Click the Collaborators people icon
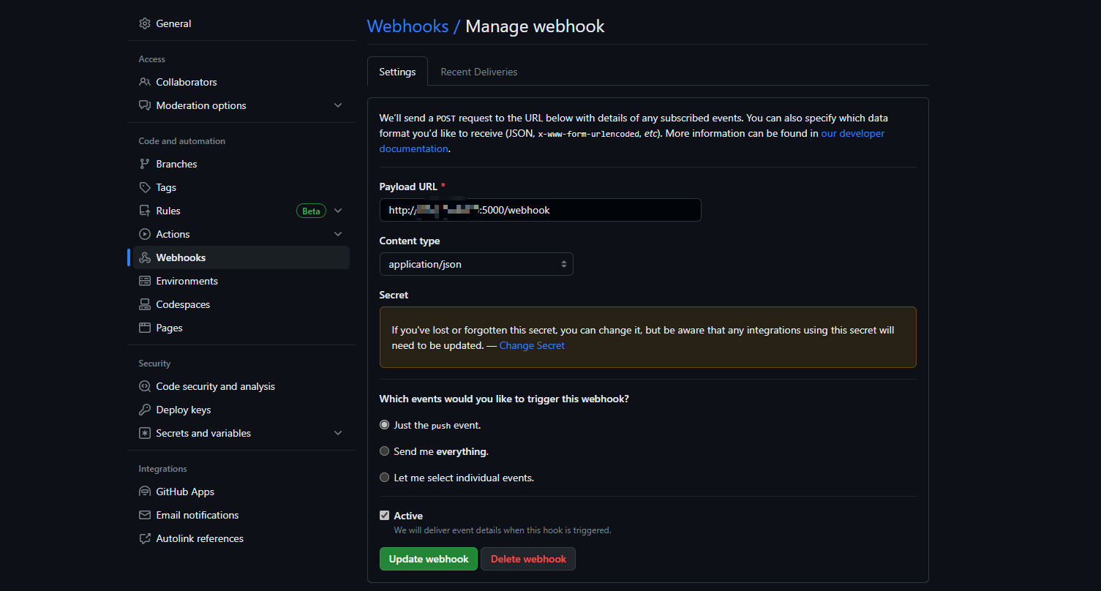Viewport: 1101px width, 591px height. point(145,82)
